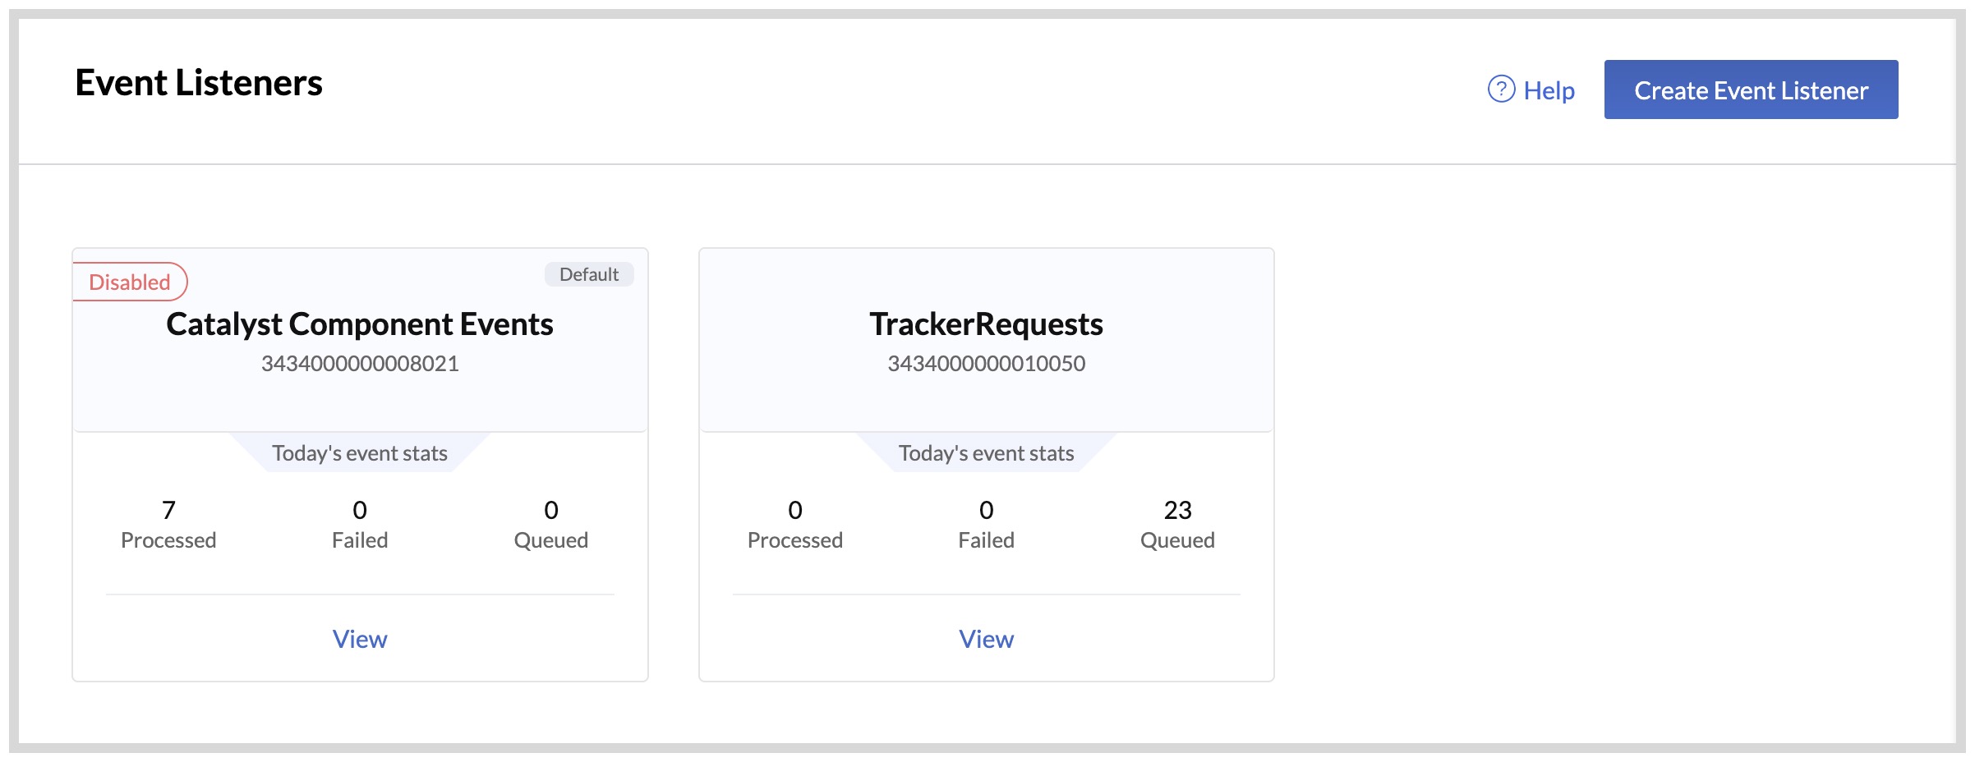Click Catalyst card's Today's event stats tab

click(359, 453)
